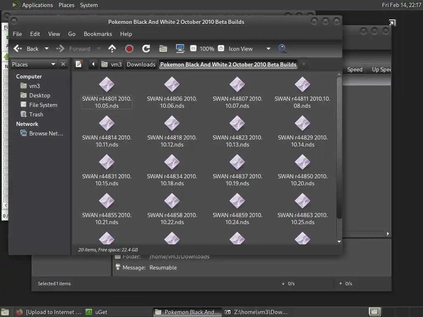423x317 pixels.
Task: Switch to uGet in taskbar
Action: [x=97, y=312]
